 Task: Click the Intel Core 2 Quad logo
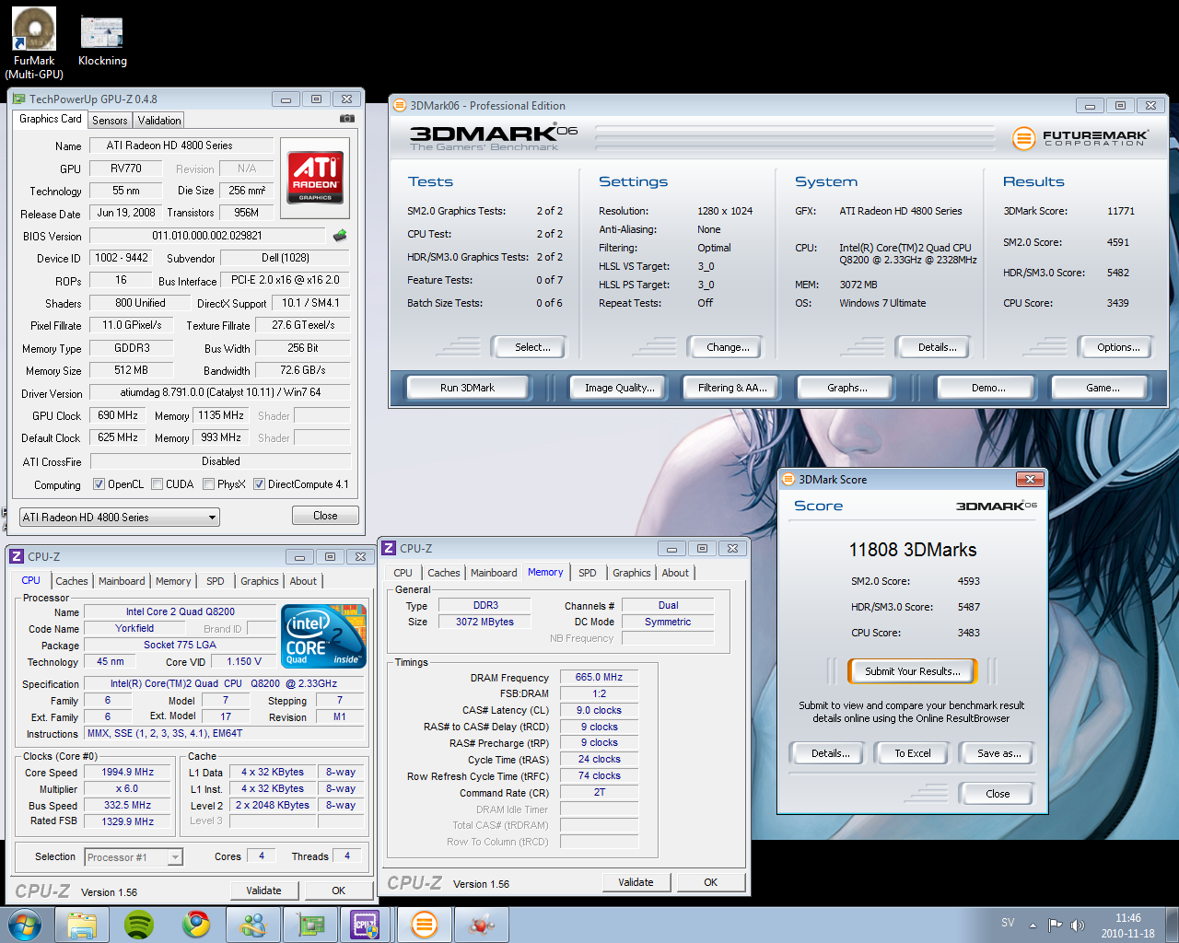coord(324,636)
